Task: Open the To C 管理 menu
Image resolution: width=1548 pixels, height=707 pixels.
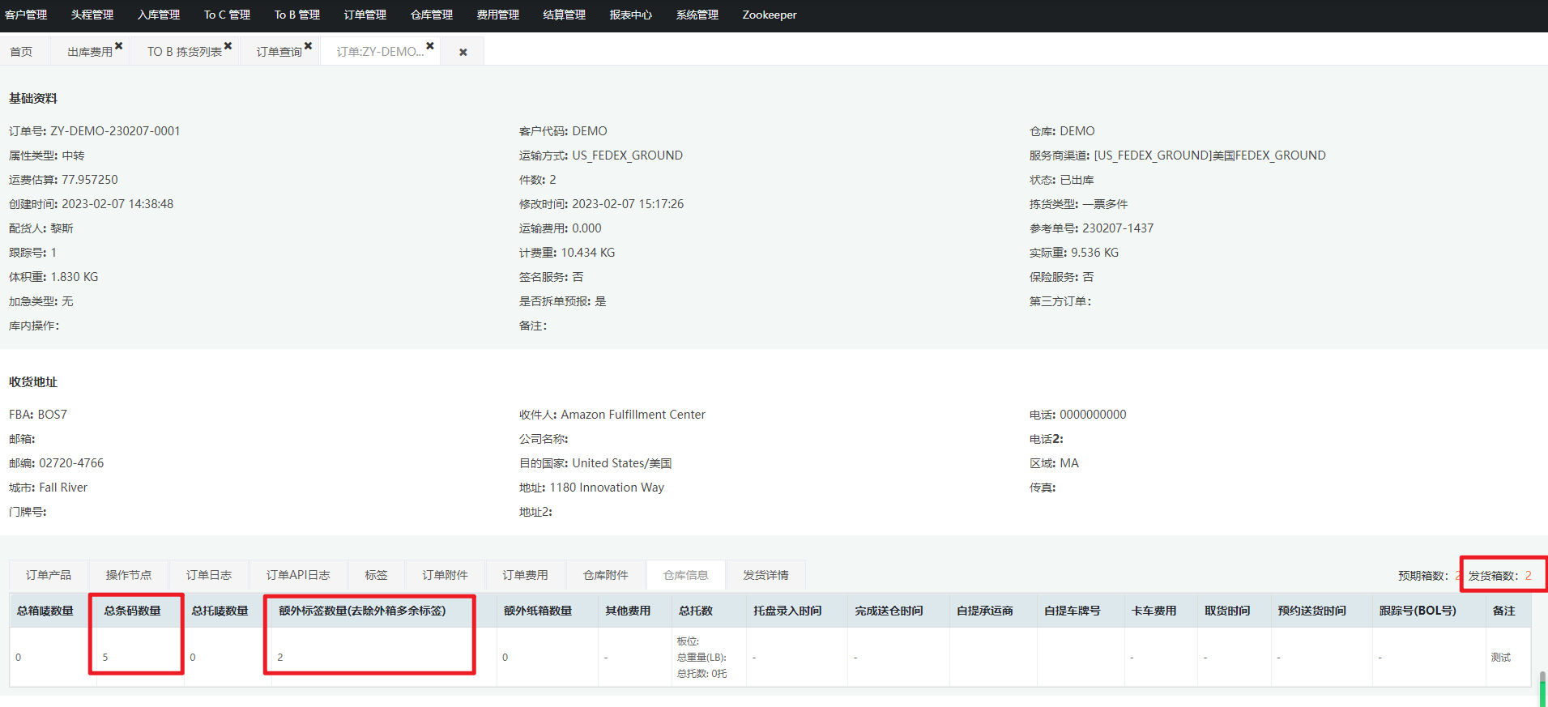Action: coord(227,15)
